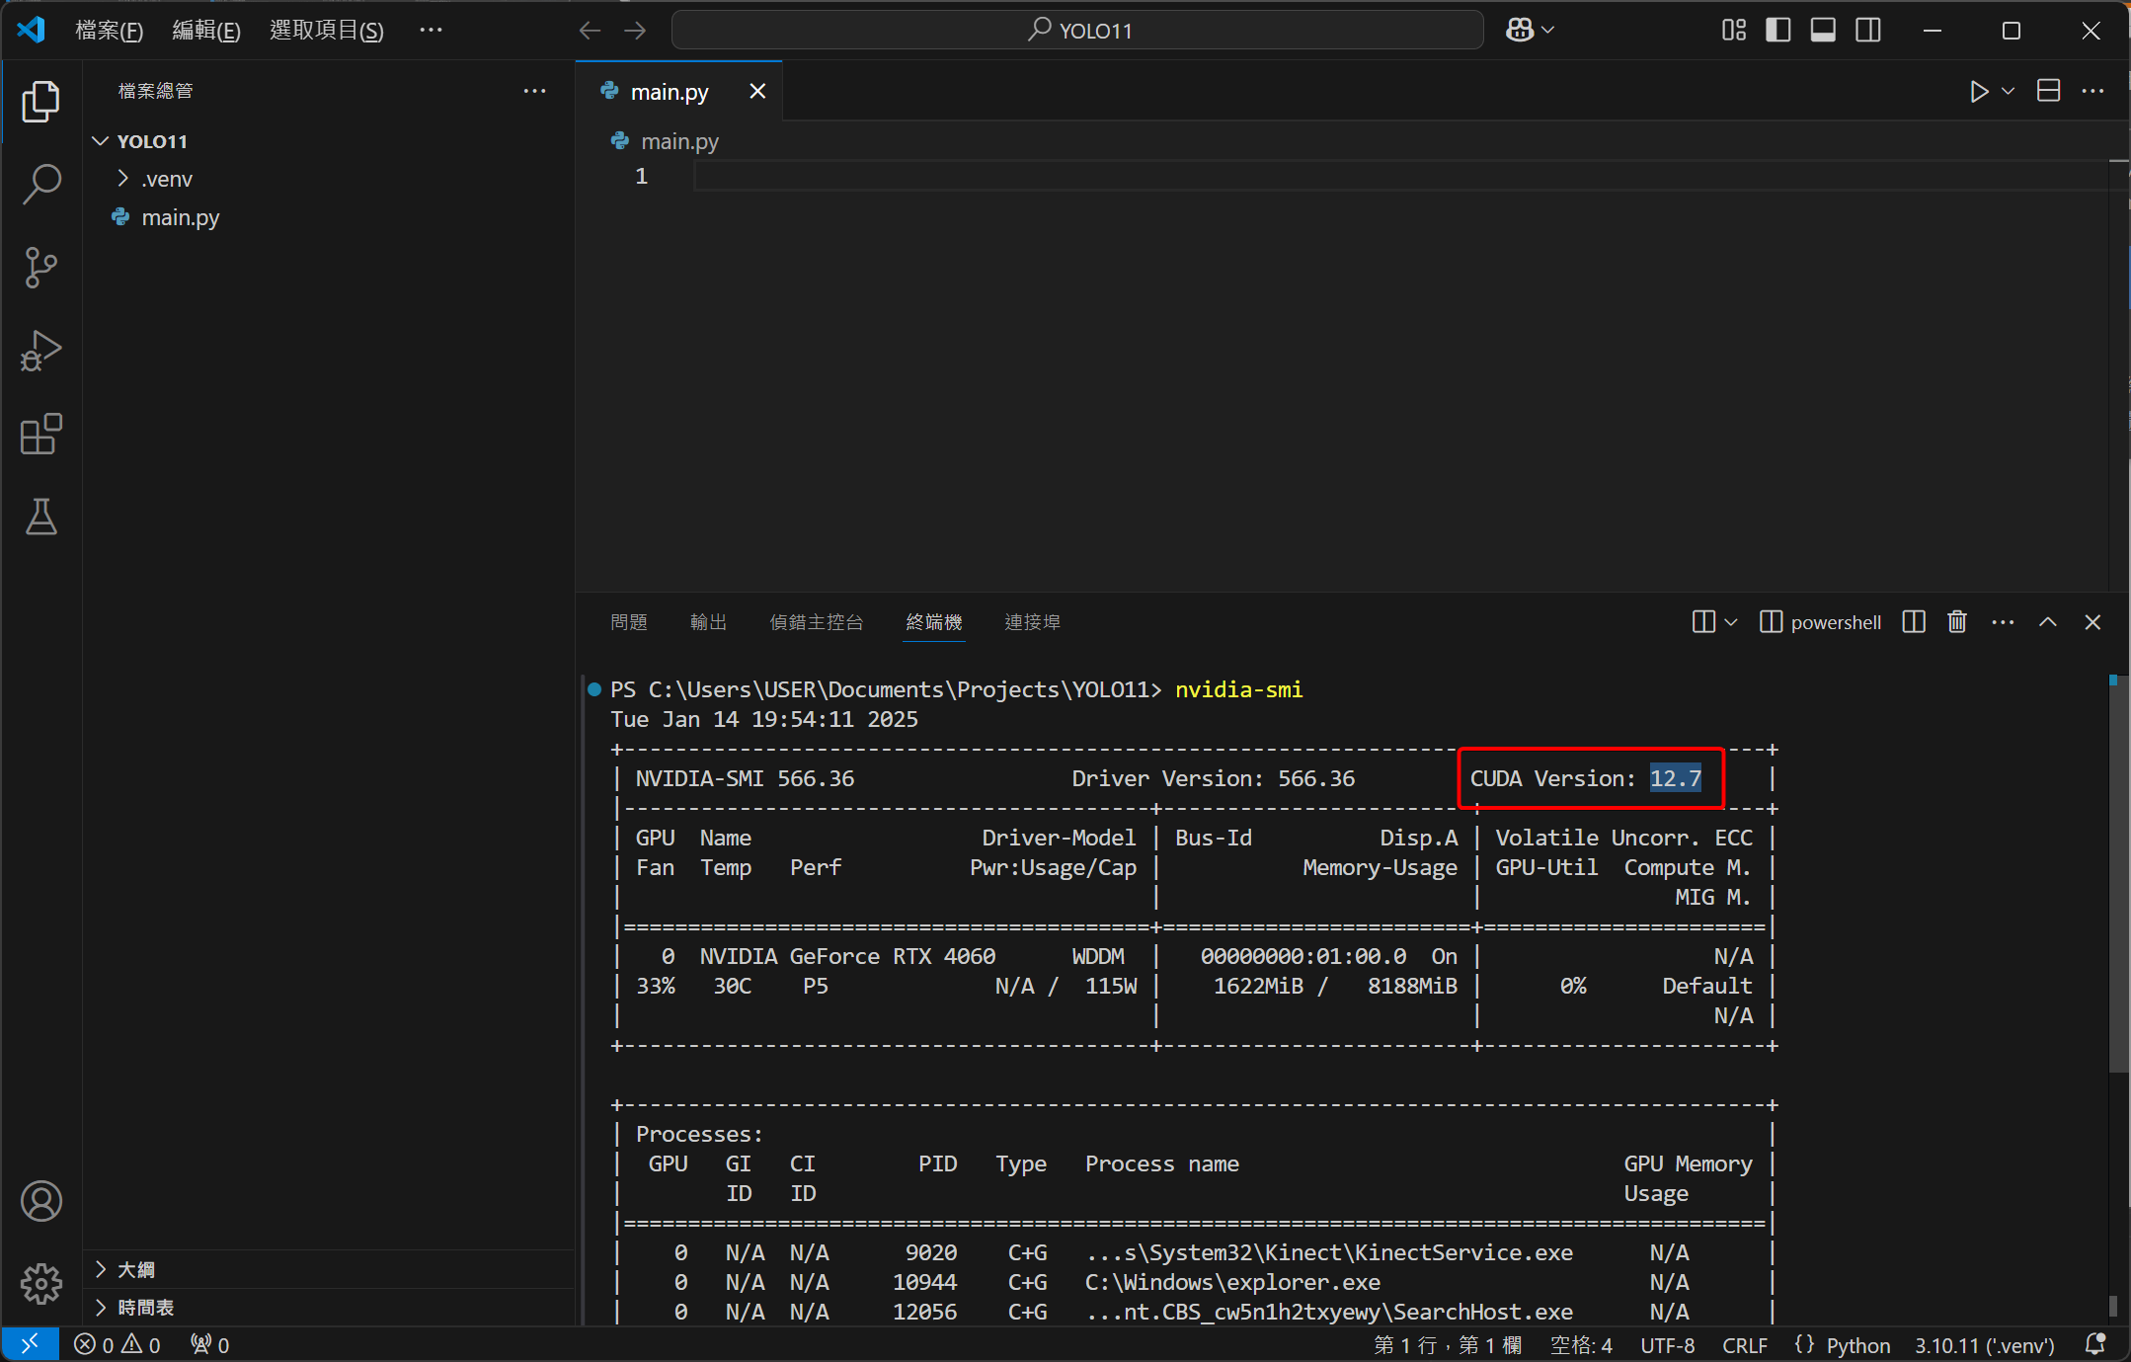Open run options dropdown arrow beside play button

tap(2008, 92)
